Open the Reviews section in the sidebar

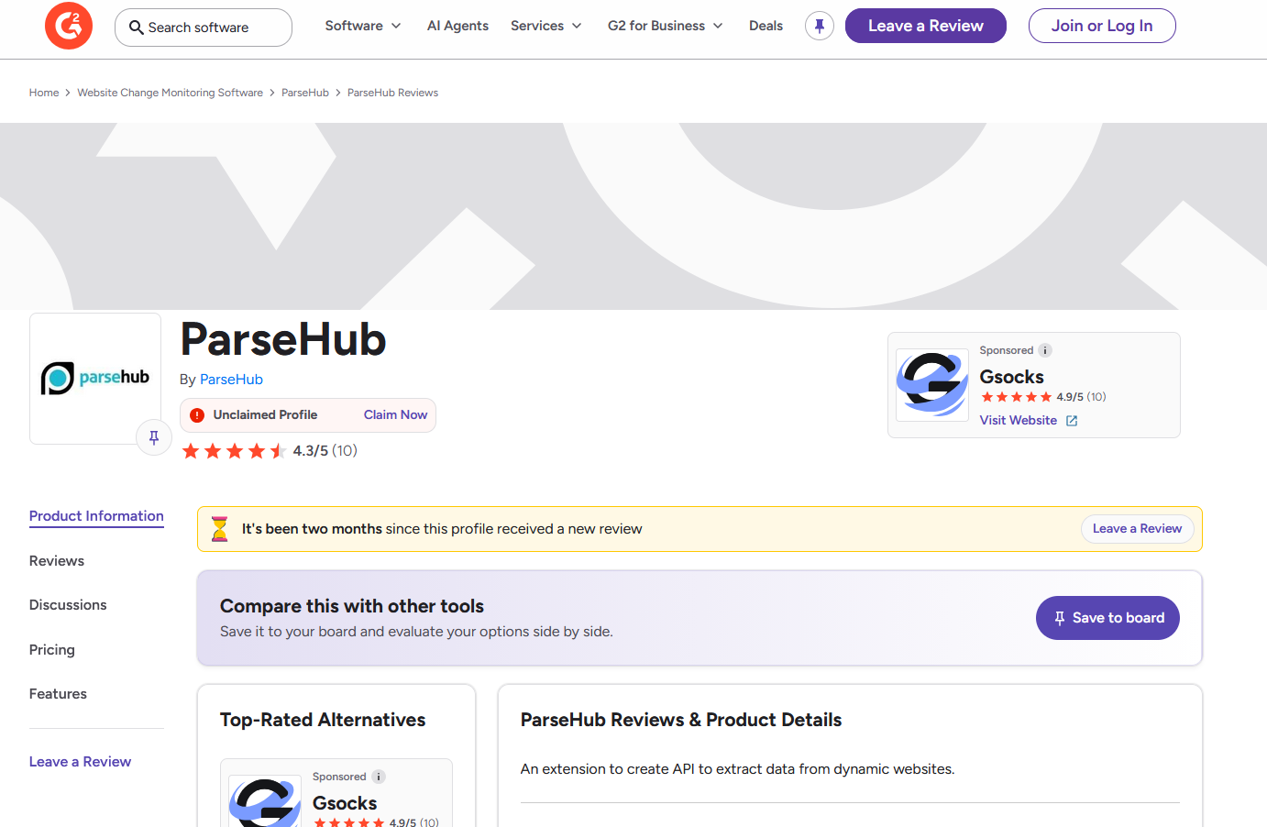click(x=56, y=560)
